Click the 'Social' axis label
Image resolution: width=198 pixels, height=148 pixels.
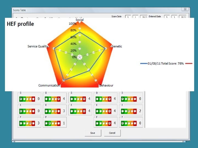point(80,20)
